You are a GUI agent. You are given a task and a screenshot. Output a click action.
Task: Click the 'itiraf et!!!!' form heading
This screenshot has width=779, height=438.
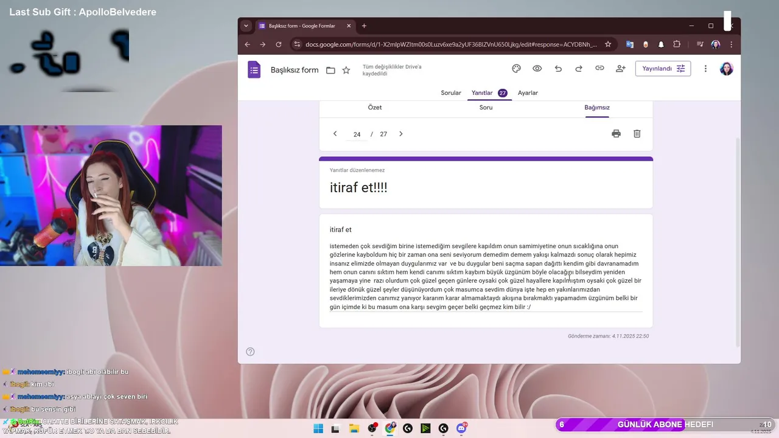point(358,188)
